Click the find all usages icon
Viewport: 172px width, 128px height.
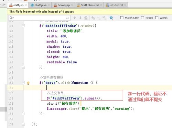tap(86, 18)
